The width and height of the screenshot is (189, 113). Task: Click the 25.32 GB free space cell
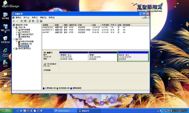coord(105,32)
